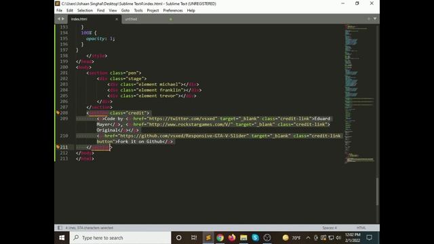
Task: Restore down the Sublime Text window
Action: point(357,3)
